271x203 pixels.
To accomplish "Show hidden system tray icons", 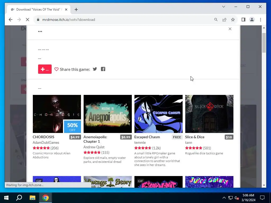I will tap(224, 198).
